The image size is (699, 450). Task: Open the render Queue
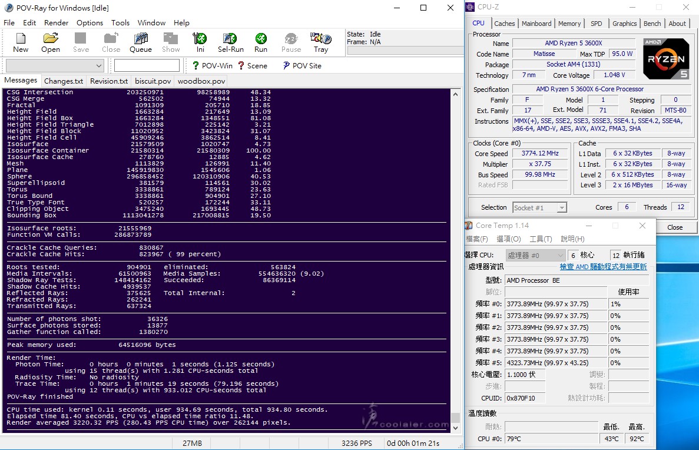[141, 43]
